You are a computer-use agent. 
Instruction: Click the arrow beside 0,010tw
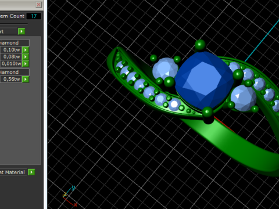click(26, 63)
